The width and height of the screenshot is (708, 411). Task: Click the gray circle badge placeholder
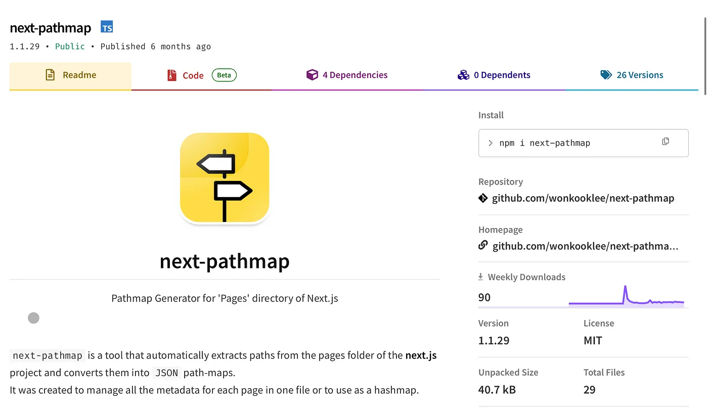(x=33, y=318)
